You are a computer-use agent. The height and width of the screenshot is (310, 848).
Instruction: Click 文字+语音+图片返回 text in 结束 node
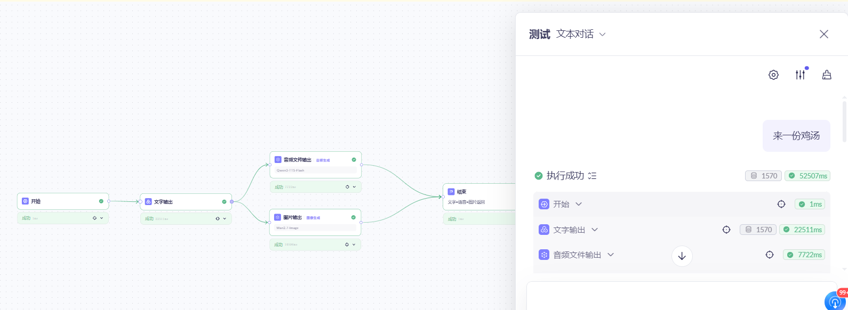[466, 202]
